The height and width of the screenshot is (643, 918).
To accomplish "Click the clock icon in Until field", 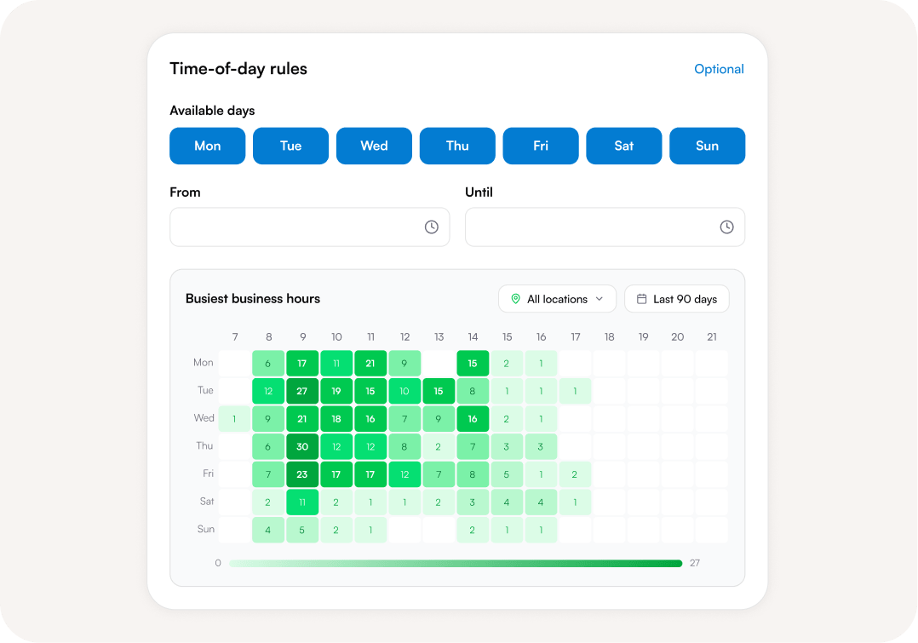I will pos(726,227).
